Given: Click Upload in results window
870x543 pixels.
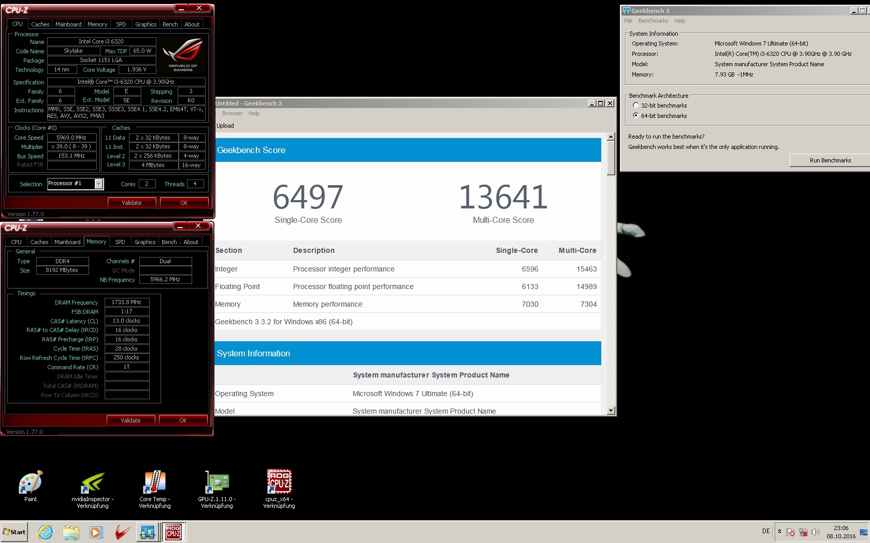Looking at the screenshot, I should [225, 126].
